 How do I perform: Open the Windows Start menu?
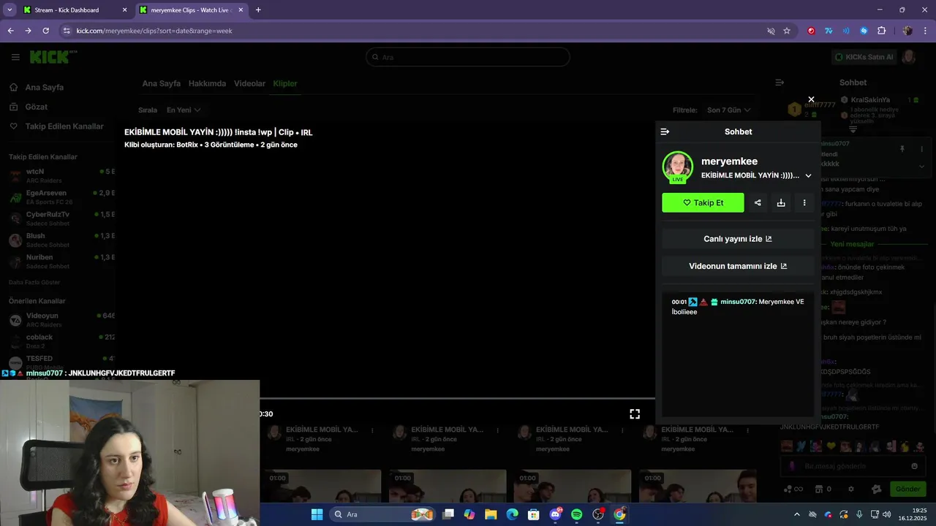tap(317, 514)
